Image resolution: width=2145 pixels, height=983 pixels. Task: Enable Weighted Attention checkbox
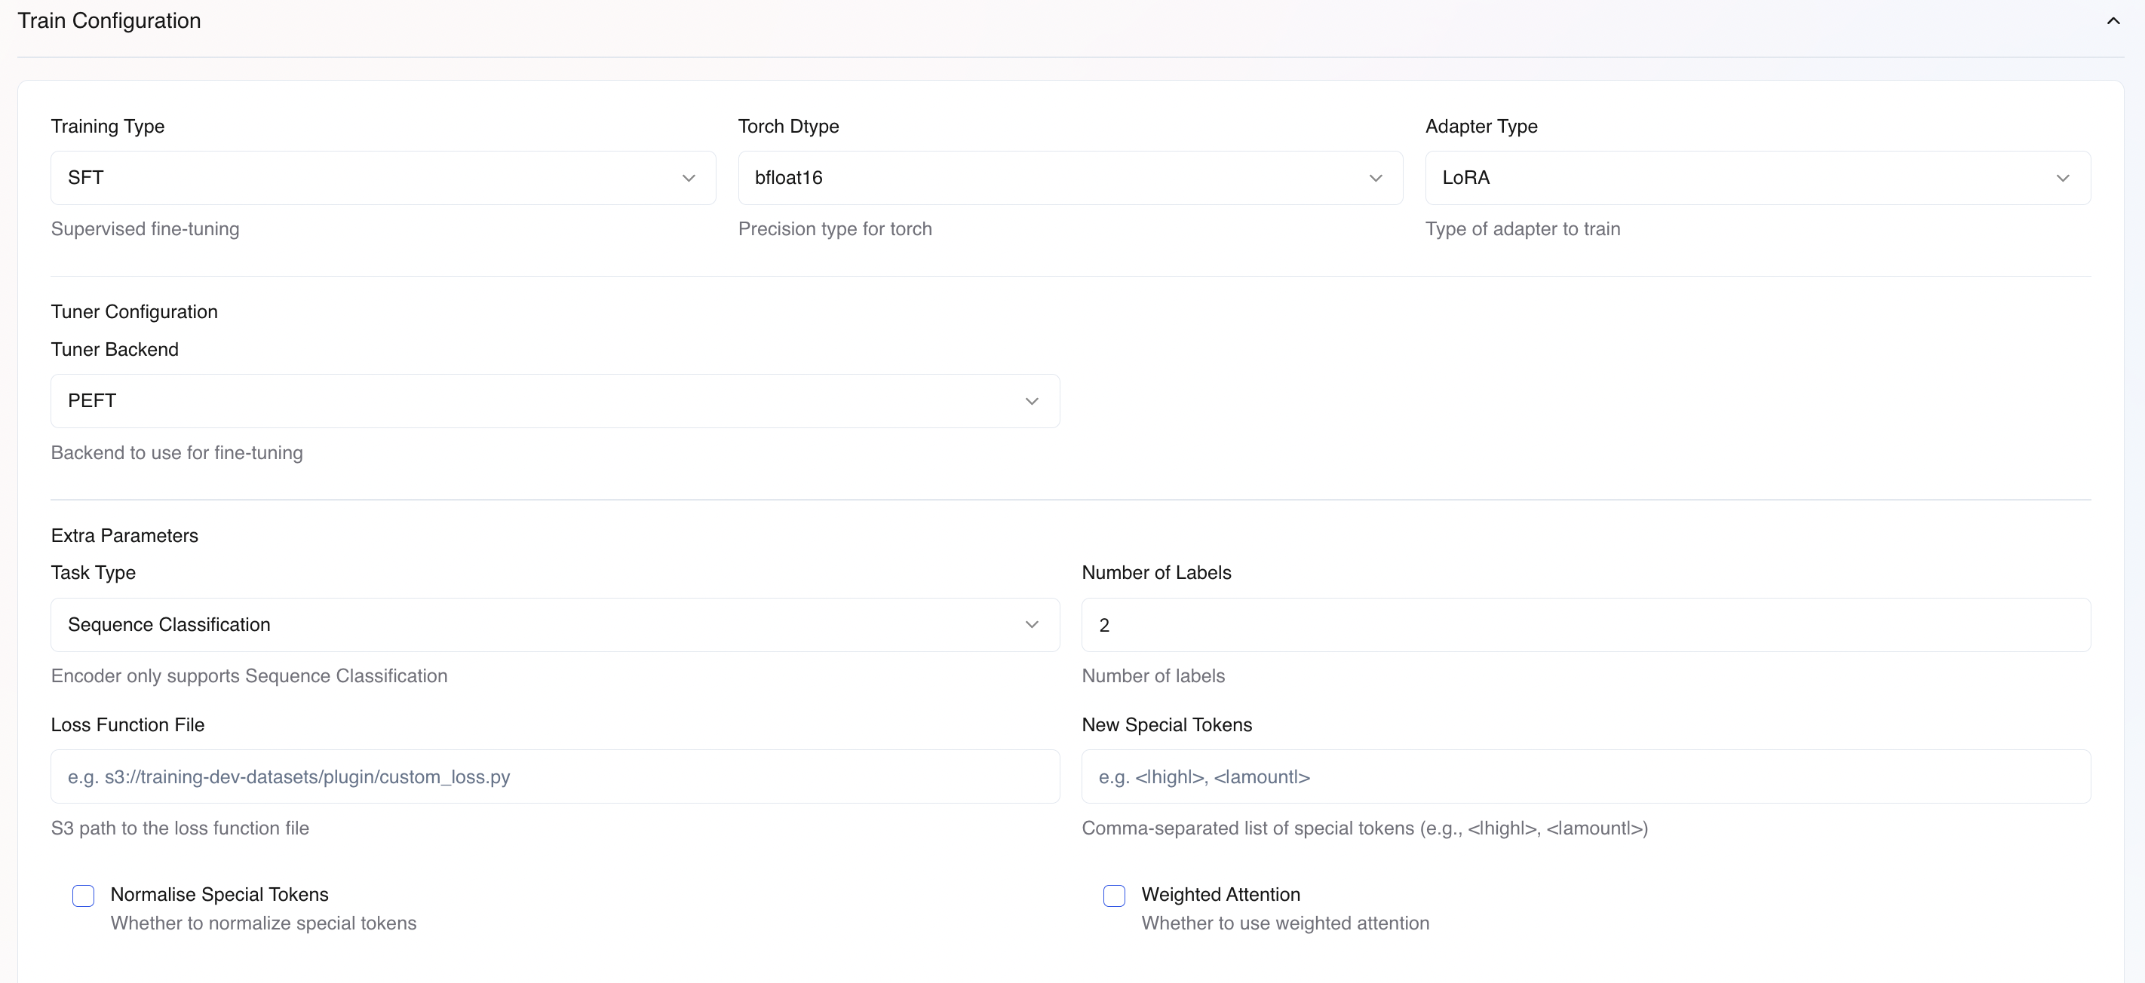pyautogui.click(x=1114, y=896)
